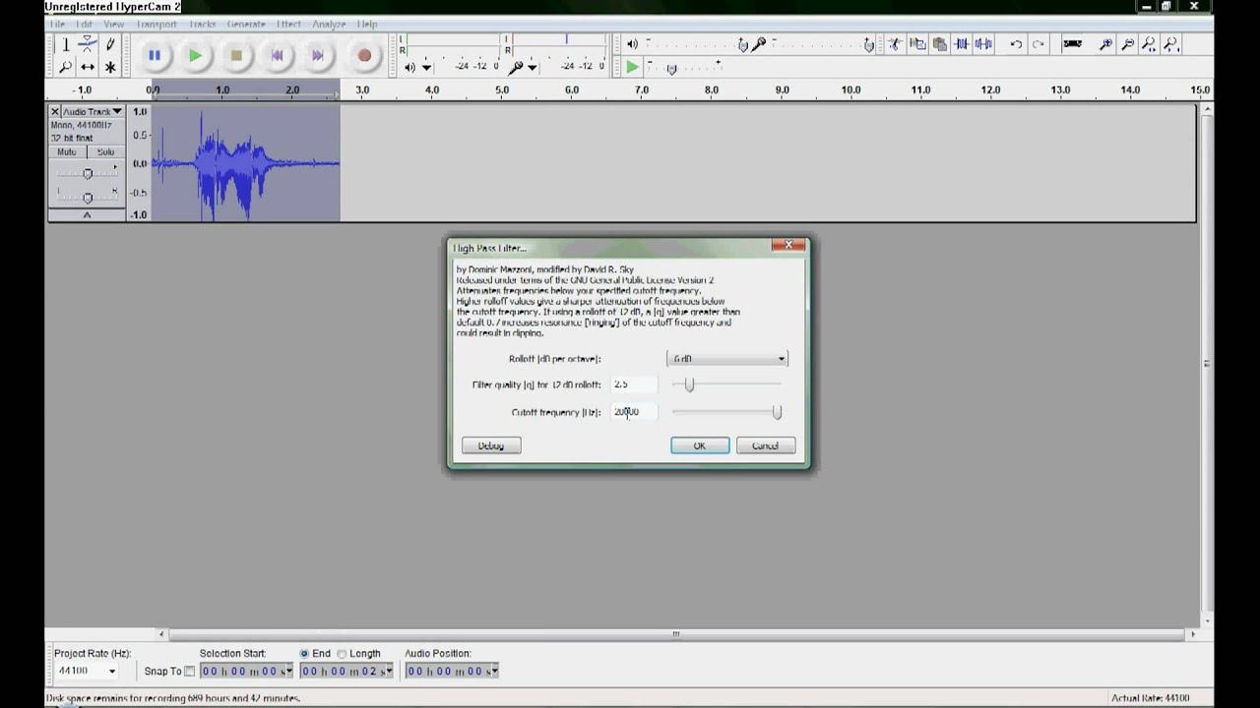Screen dimensions: 1260x708
Task: Click the Stop square button
Action: pos(236,56)
